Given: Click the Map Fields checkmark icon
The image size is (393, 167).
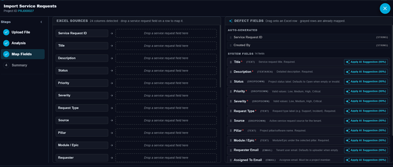Looking at the screenshot, I should [6, 54].
